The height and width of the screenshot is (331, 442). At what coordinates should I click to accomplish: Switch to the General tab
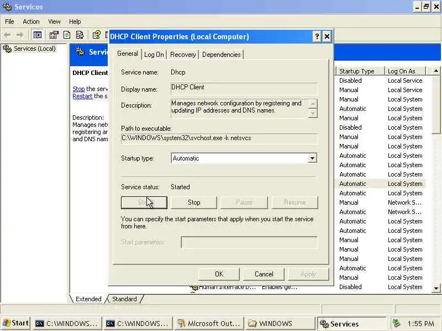point(128,54)
